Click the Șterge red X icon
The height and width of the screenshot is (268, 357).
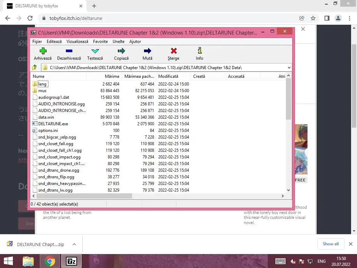174,51
